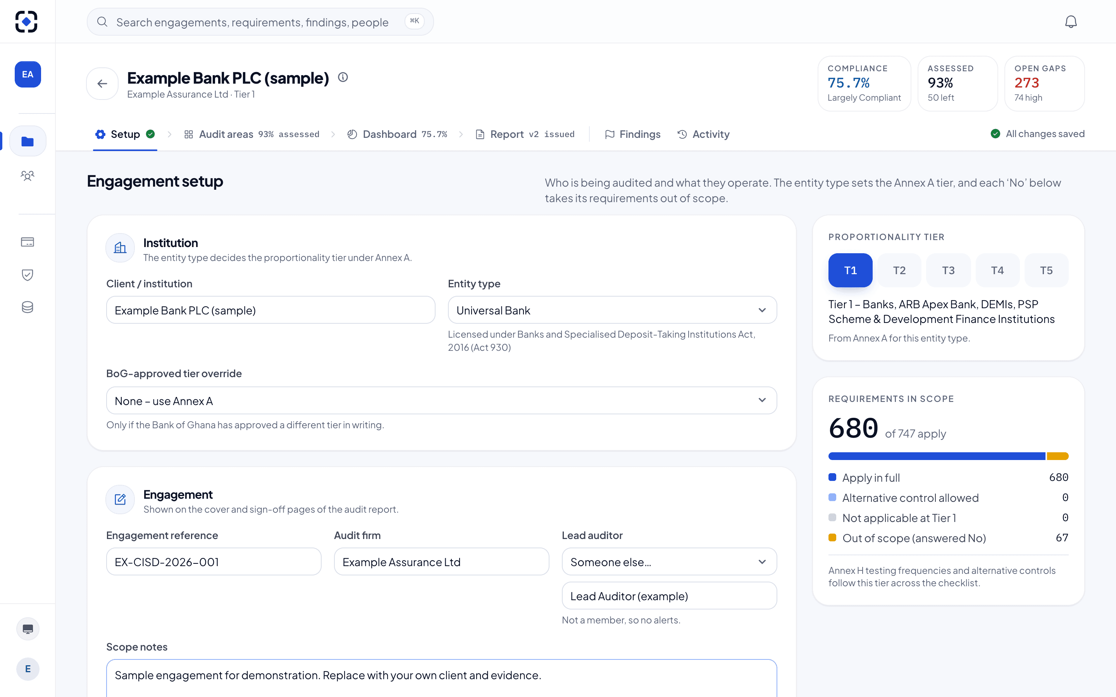Image resolution: width=1116 pixels, height=697 pixels.
Task: Switch to the Dashboard tab
Action: [x=397, y=134]
